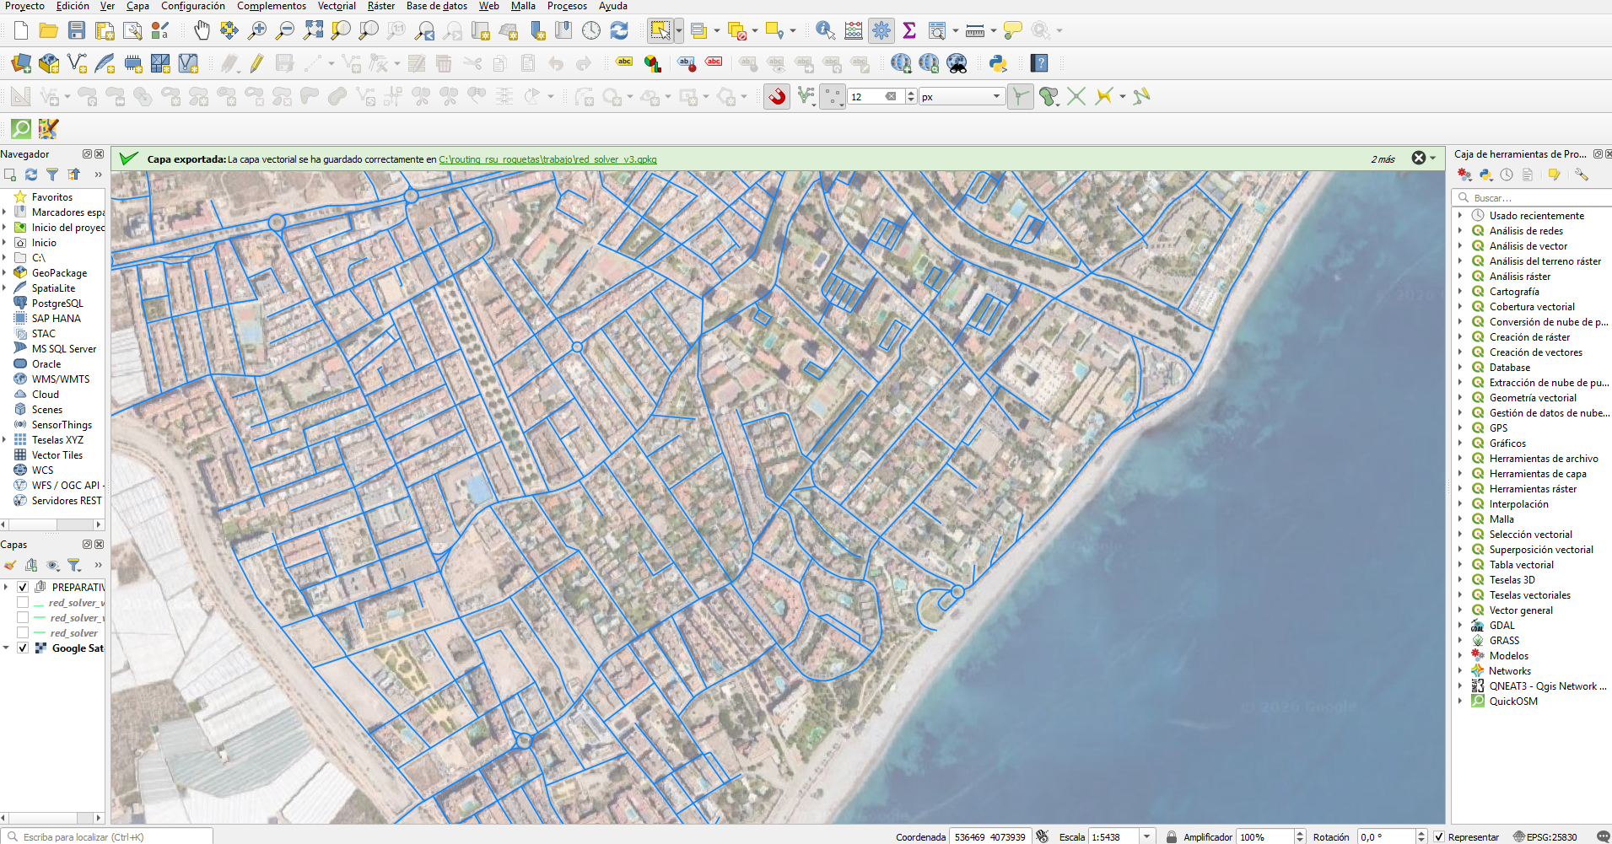This screenshot has height=844, width=1612.
Task: Toggle Google Sat layer visibility
Action: point(23,648)
